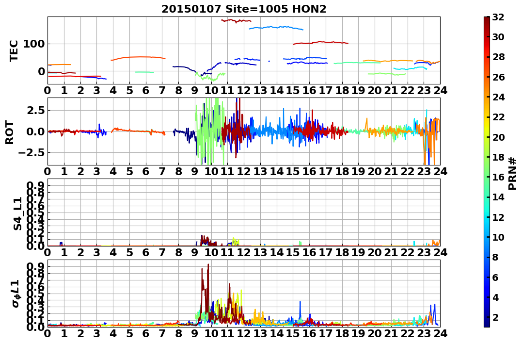Click hour tick '20' under the S4_L1 plot
The height and width of the screenshot is (344, 522).
[x=375, y=252]
